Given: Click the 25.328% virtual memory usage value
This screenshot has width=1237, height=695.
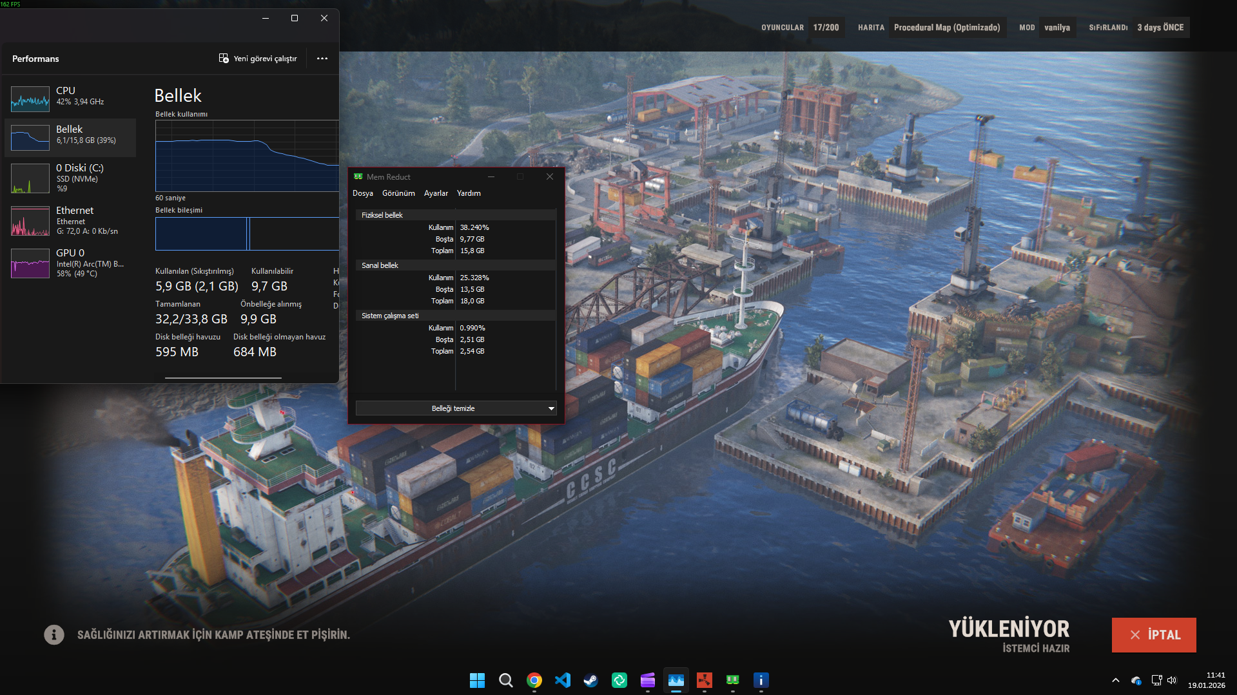Looking at the screenshot, I should point(474,278).
